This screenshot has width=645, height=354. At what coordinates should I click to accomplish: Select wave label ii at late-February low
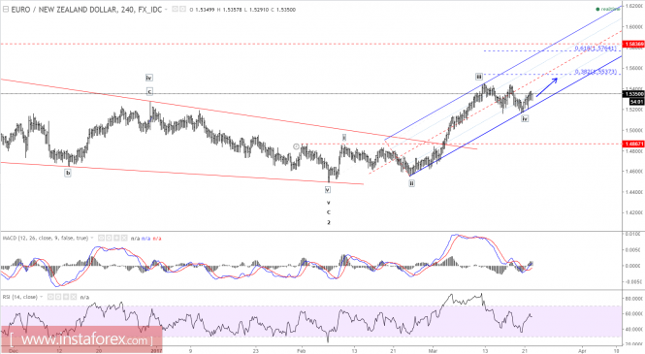411,183
